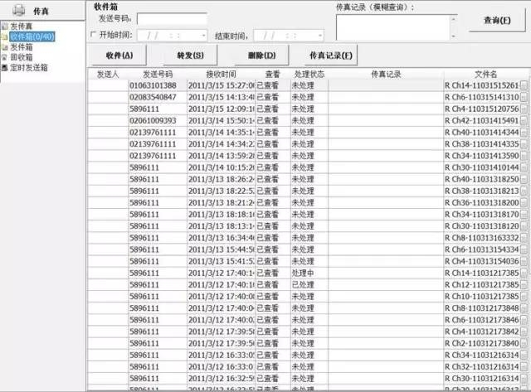Open the 收件箱(0/40) folder
The image size is (531, 392).
32,37
